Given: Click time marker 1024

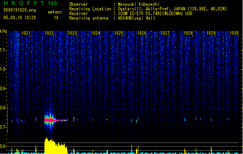Looking at the screenshot, I should coord(96,33).
